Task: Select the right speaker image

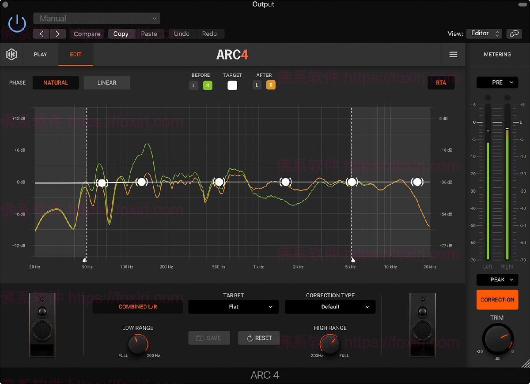Action: 422,325
